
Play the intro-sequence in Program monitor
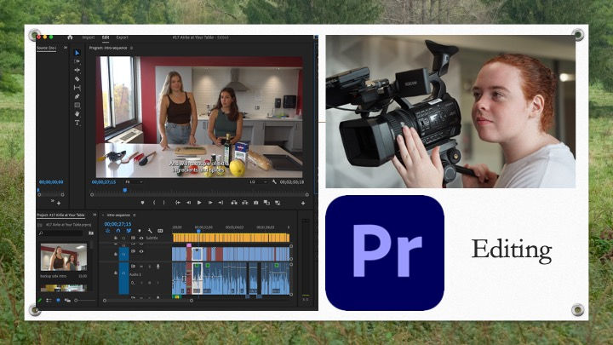click(199, 203)
